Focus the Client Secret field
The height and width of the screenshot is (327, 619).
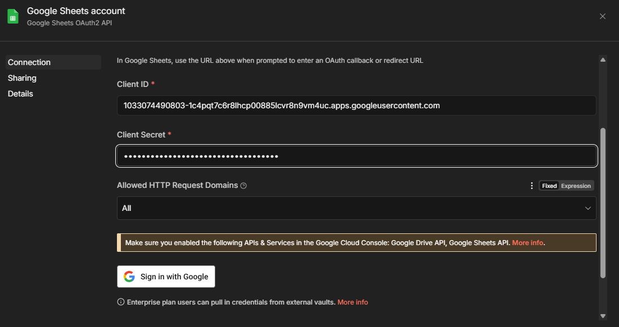pyautogui.click(x=356, y=156)
